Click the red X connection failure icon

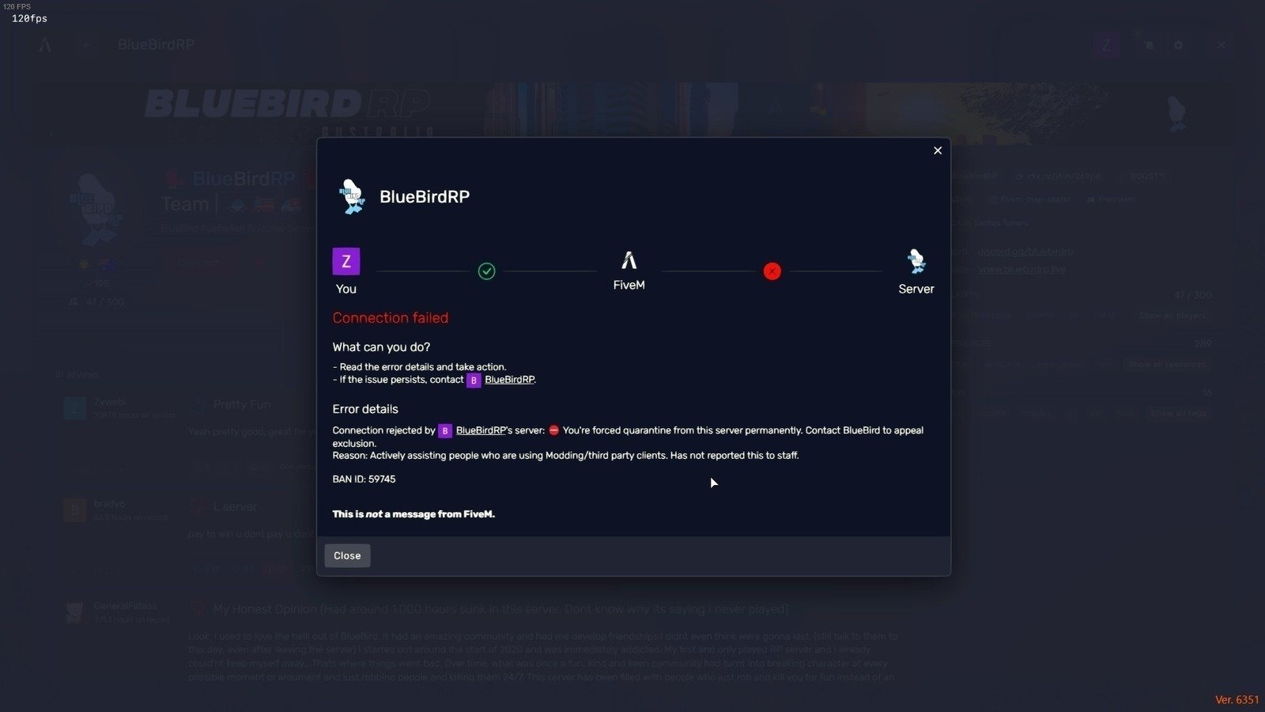(772, 271)
